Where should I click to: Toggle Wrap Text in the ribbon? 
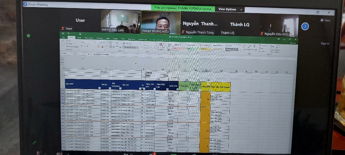pyautogui.click(x=128, y=43)
